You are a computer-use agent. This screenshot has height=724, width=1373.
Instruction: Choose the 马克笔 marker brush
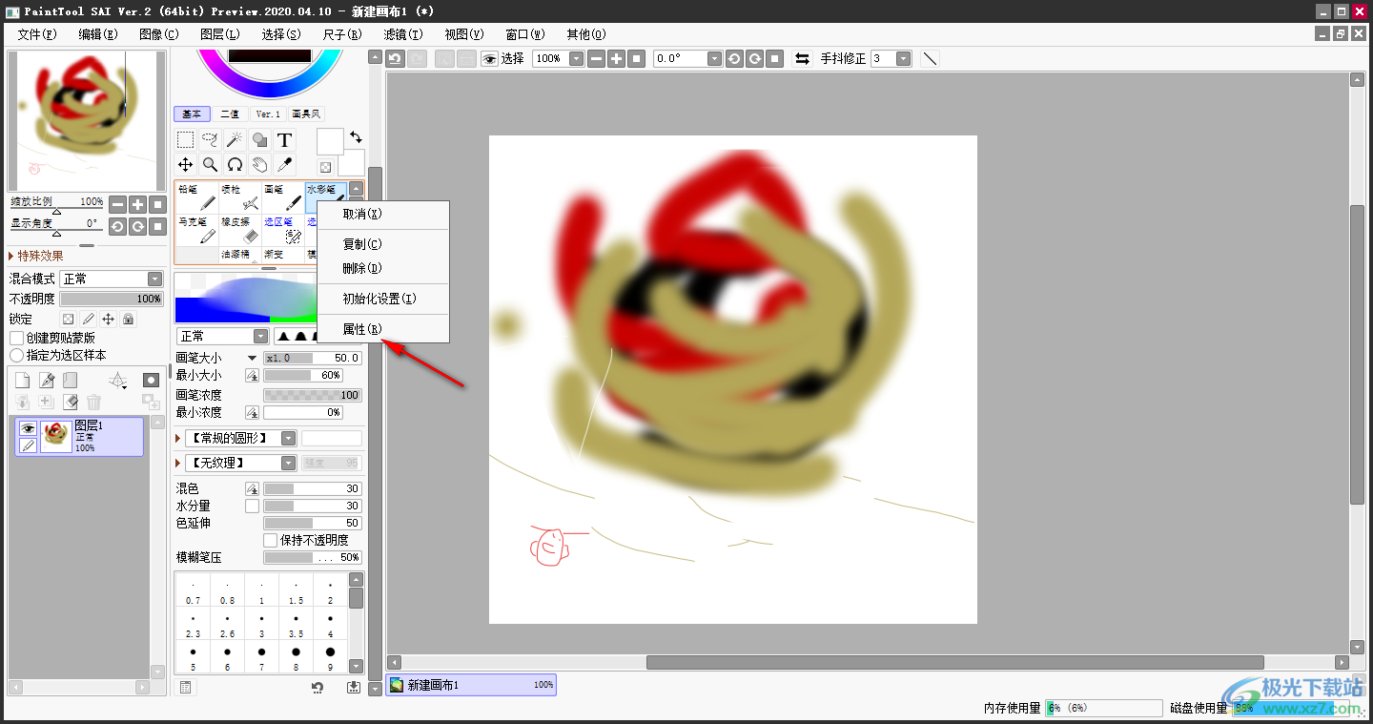pyautogui.click(x=197, y=230)
